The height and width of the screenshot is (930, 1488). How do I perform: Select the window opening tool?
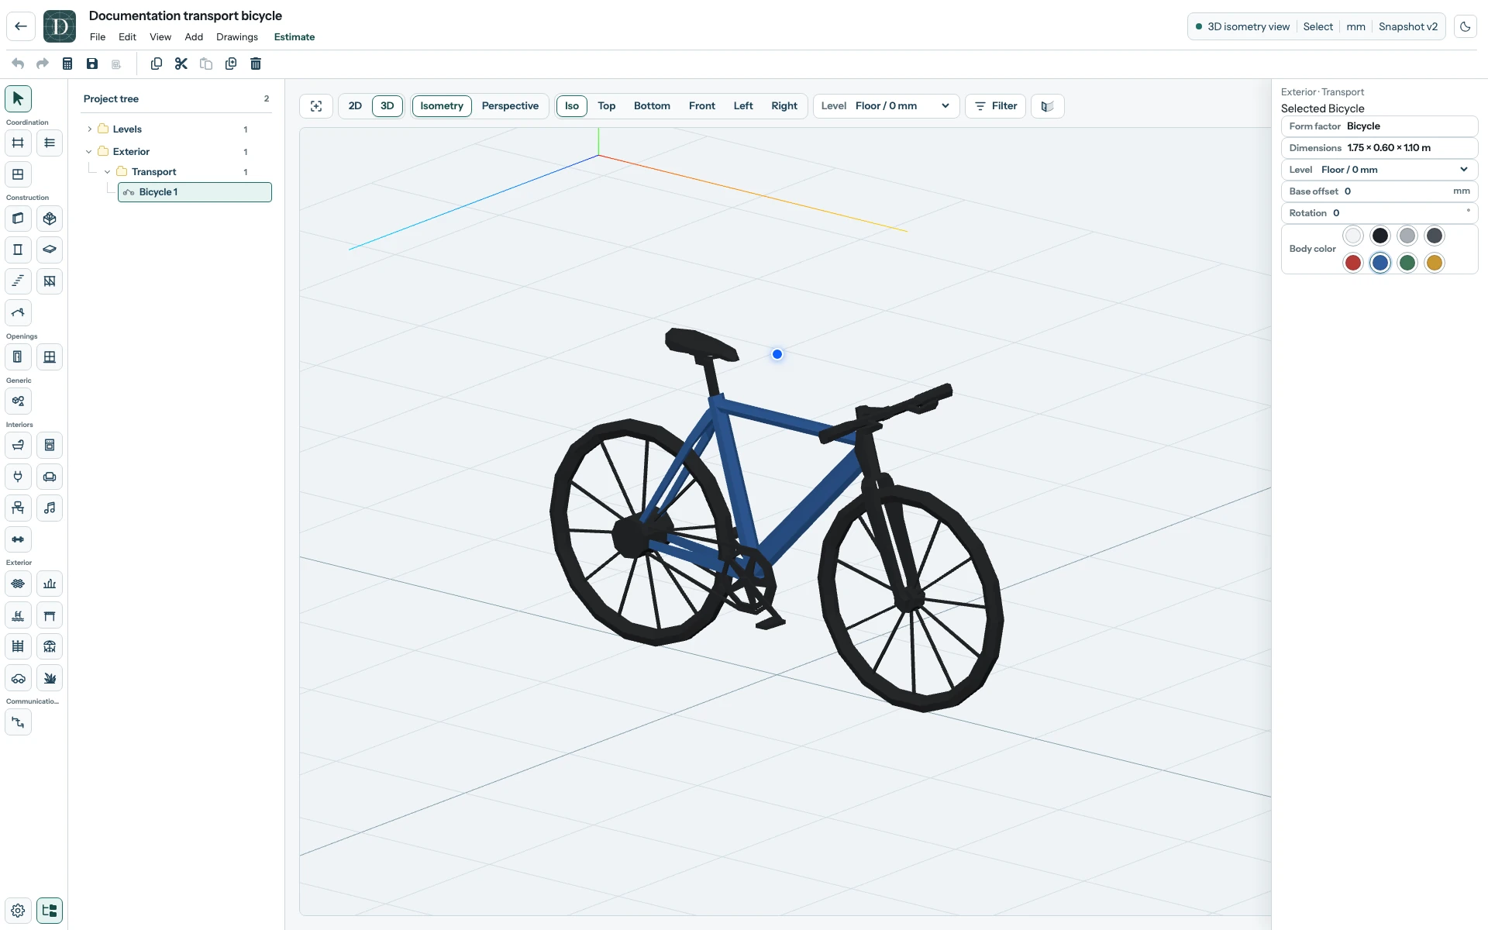(50, 357)
